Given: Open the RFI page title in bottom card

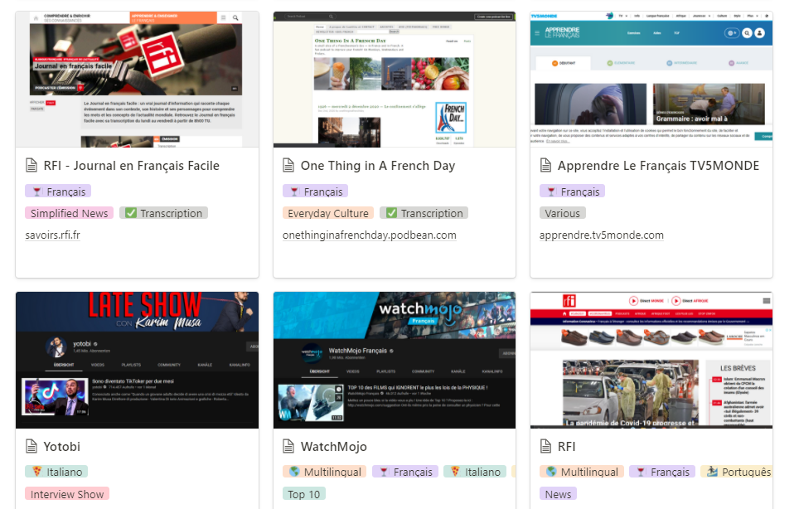Looking at the screenshot, I should coord(566,446).
